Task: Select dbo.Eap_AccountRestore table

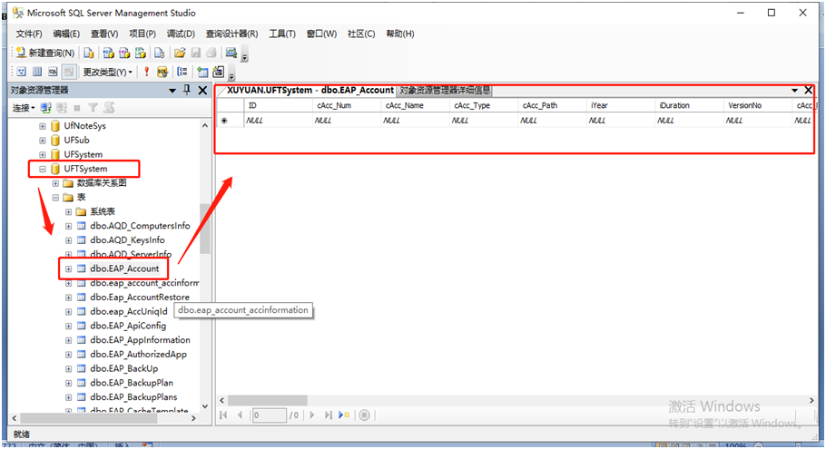Action: click(140, 297)
